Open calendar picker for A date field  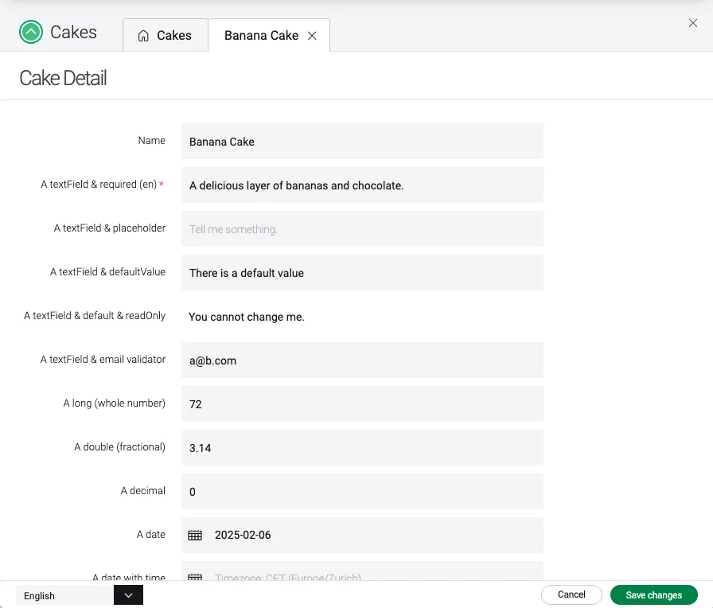click(x=195, y=536)
